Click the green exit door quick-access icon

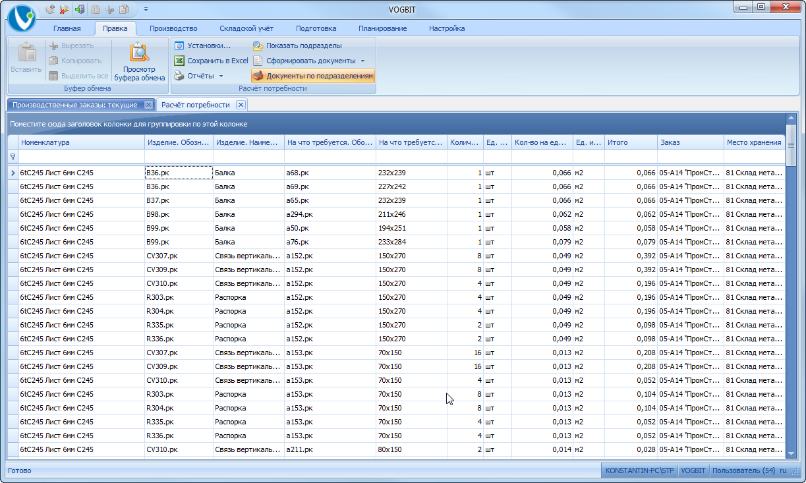(x=80, y=9)
